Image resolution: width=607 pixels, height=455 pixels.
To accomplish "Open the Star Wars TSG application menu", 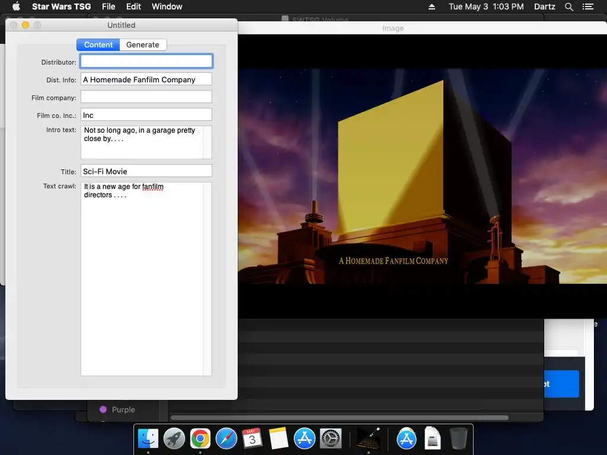I will [61, 7].
